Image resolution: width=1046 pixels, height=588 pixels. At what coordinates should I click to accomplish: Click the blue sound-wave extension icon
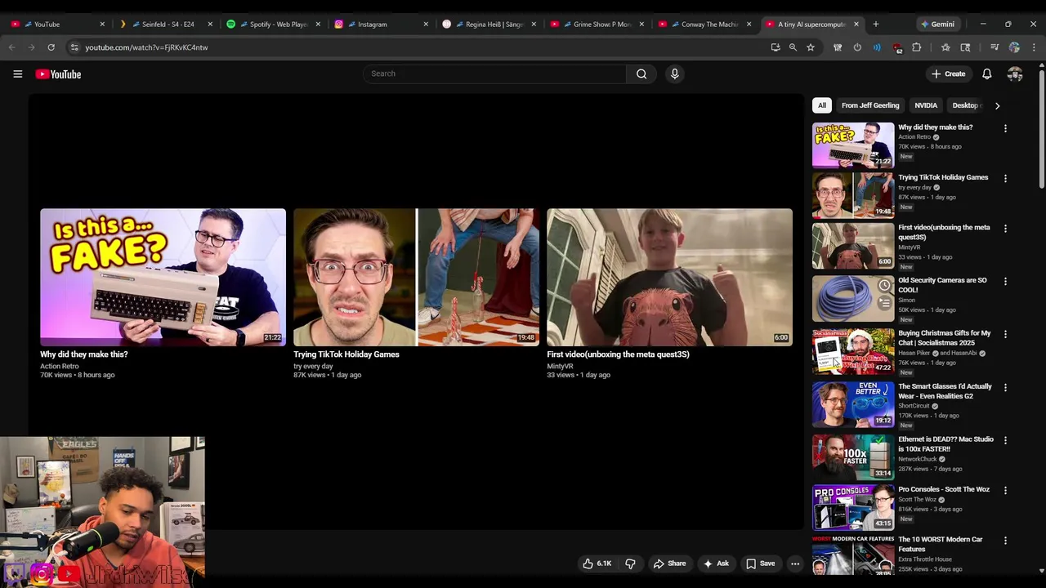877,47
